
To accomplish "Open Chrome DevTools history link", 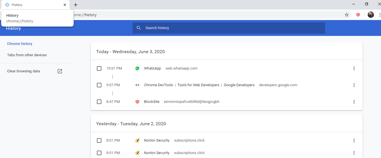I will [199, 85].
